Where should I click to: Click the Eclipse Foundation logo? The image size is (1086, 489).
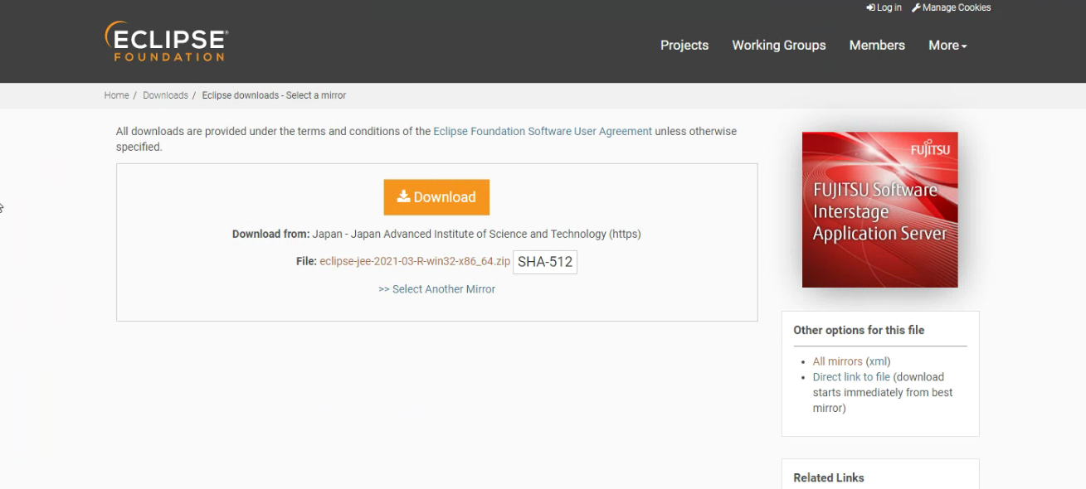(167, 42)
